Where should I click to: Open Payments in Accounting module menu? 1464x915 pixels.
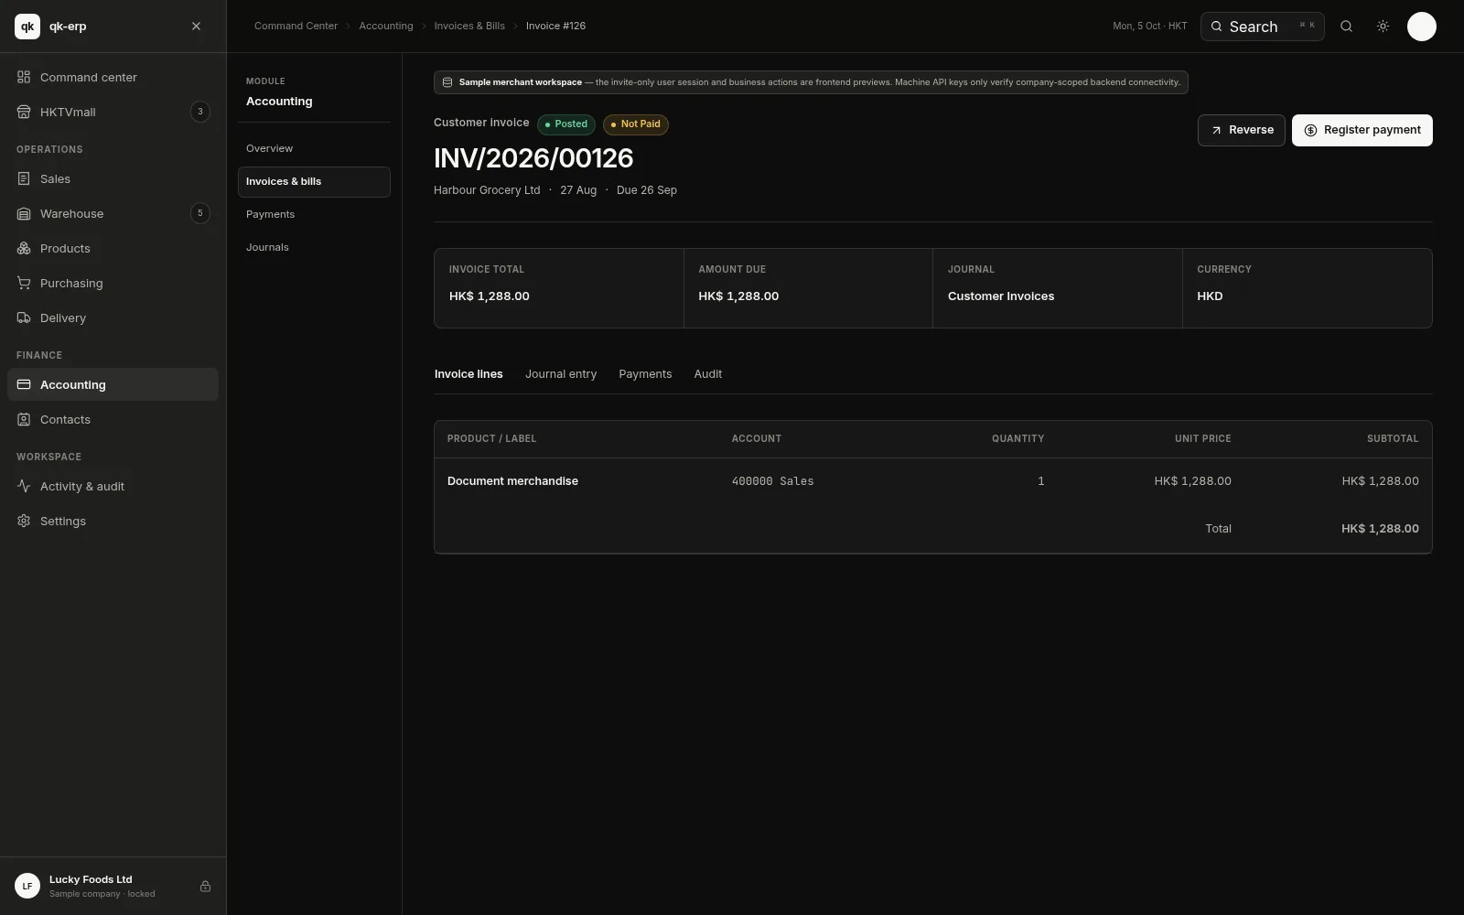coord(314,214)
